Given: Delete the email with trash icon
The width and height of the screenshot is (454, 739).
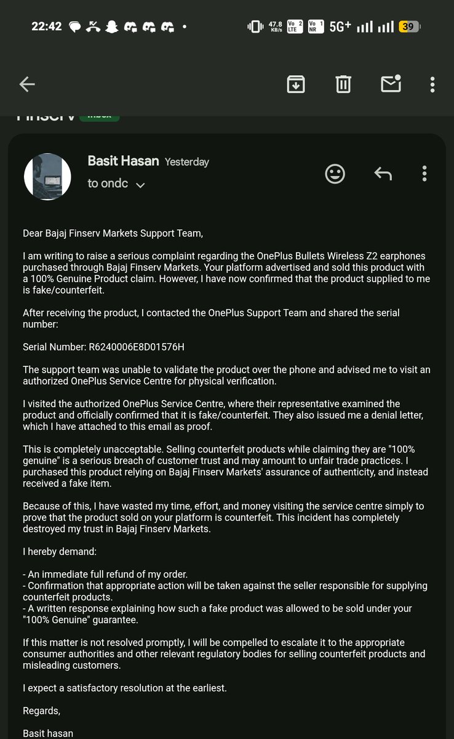Looking at the screenshot, I should click(x=343, y=84).
